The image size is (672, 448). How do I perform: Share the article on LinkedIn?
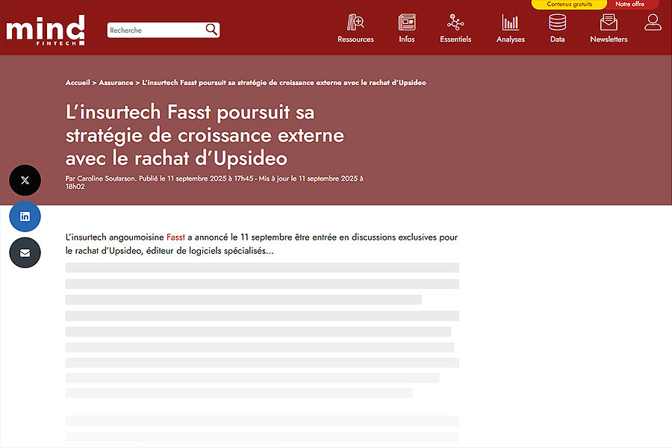25,217
